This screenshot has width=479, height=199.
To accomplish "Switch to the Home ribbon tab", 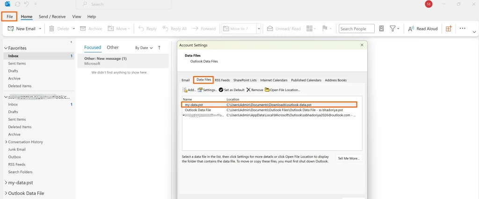I will 27,16.
